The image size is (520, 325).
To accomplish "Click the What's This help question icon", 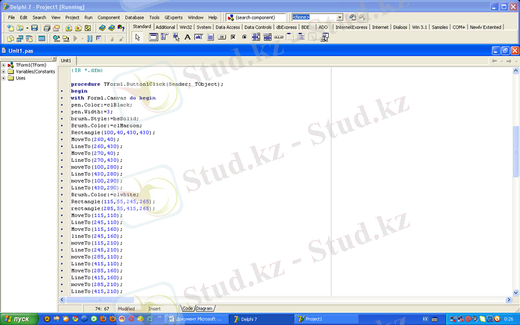I will [121, 28].
